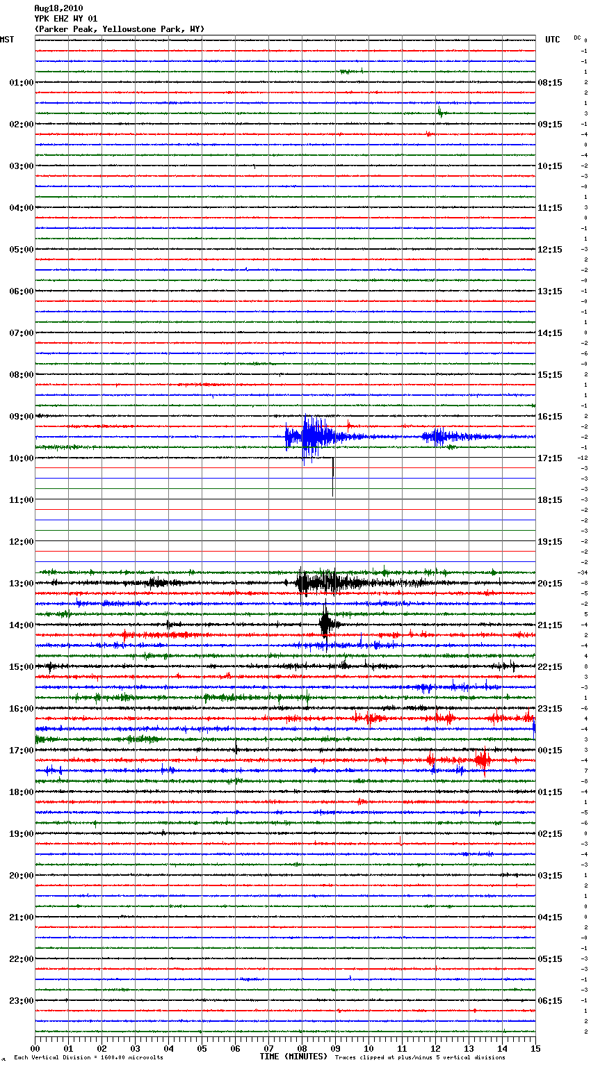Select the 17:00 MST time label
The height and width of the screenshot is (1067, 591).
click(x=22, y=751)
